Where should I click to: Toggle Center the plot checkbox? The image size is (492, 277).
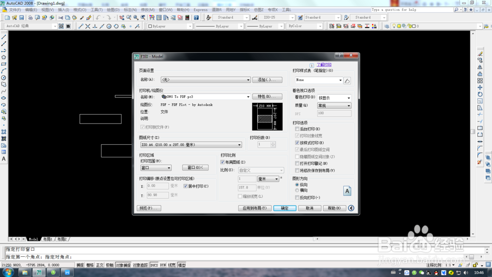185,186
